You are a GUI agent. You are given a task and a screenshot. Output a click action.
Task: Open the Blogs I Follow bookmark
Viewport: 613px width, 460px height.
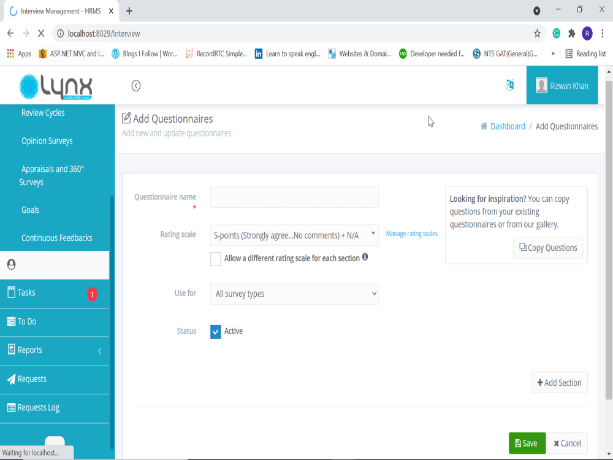coord(144,53)
